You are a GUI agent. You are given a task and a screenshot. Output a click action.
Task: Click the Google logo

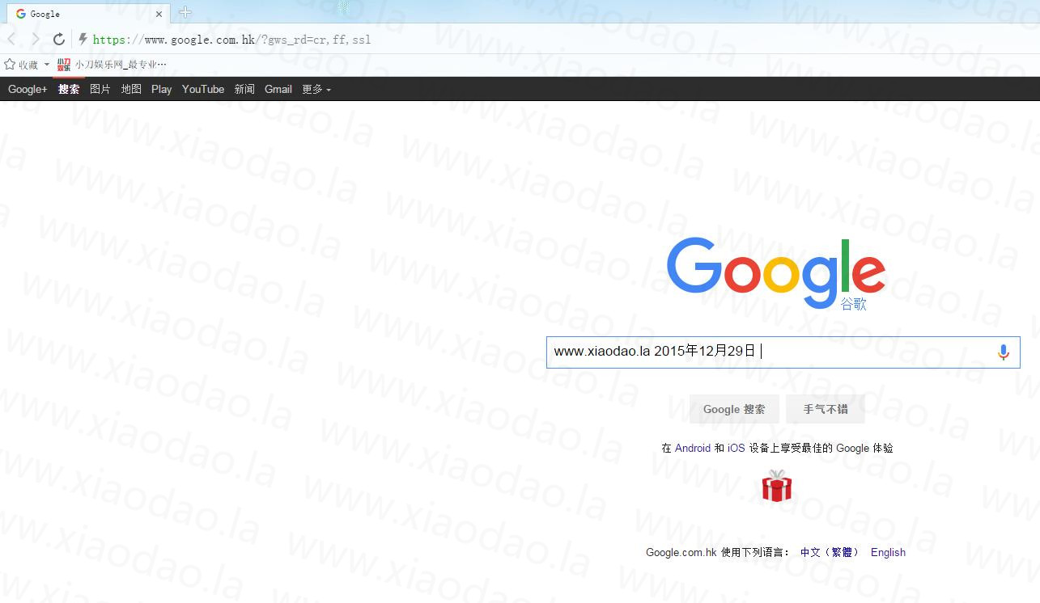click(x=775, y=273)
